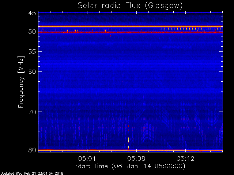Select the 05:04 time tick label
The image size is (234, 175).
[87, 159]
